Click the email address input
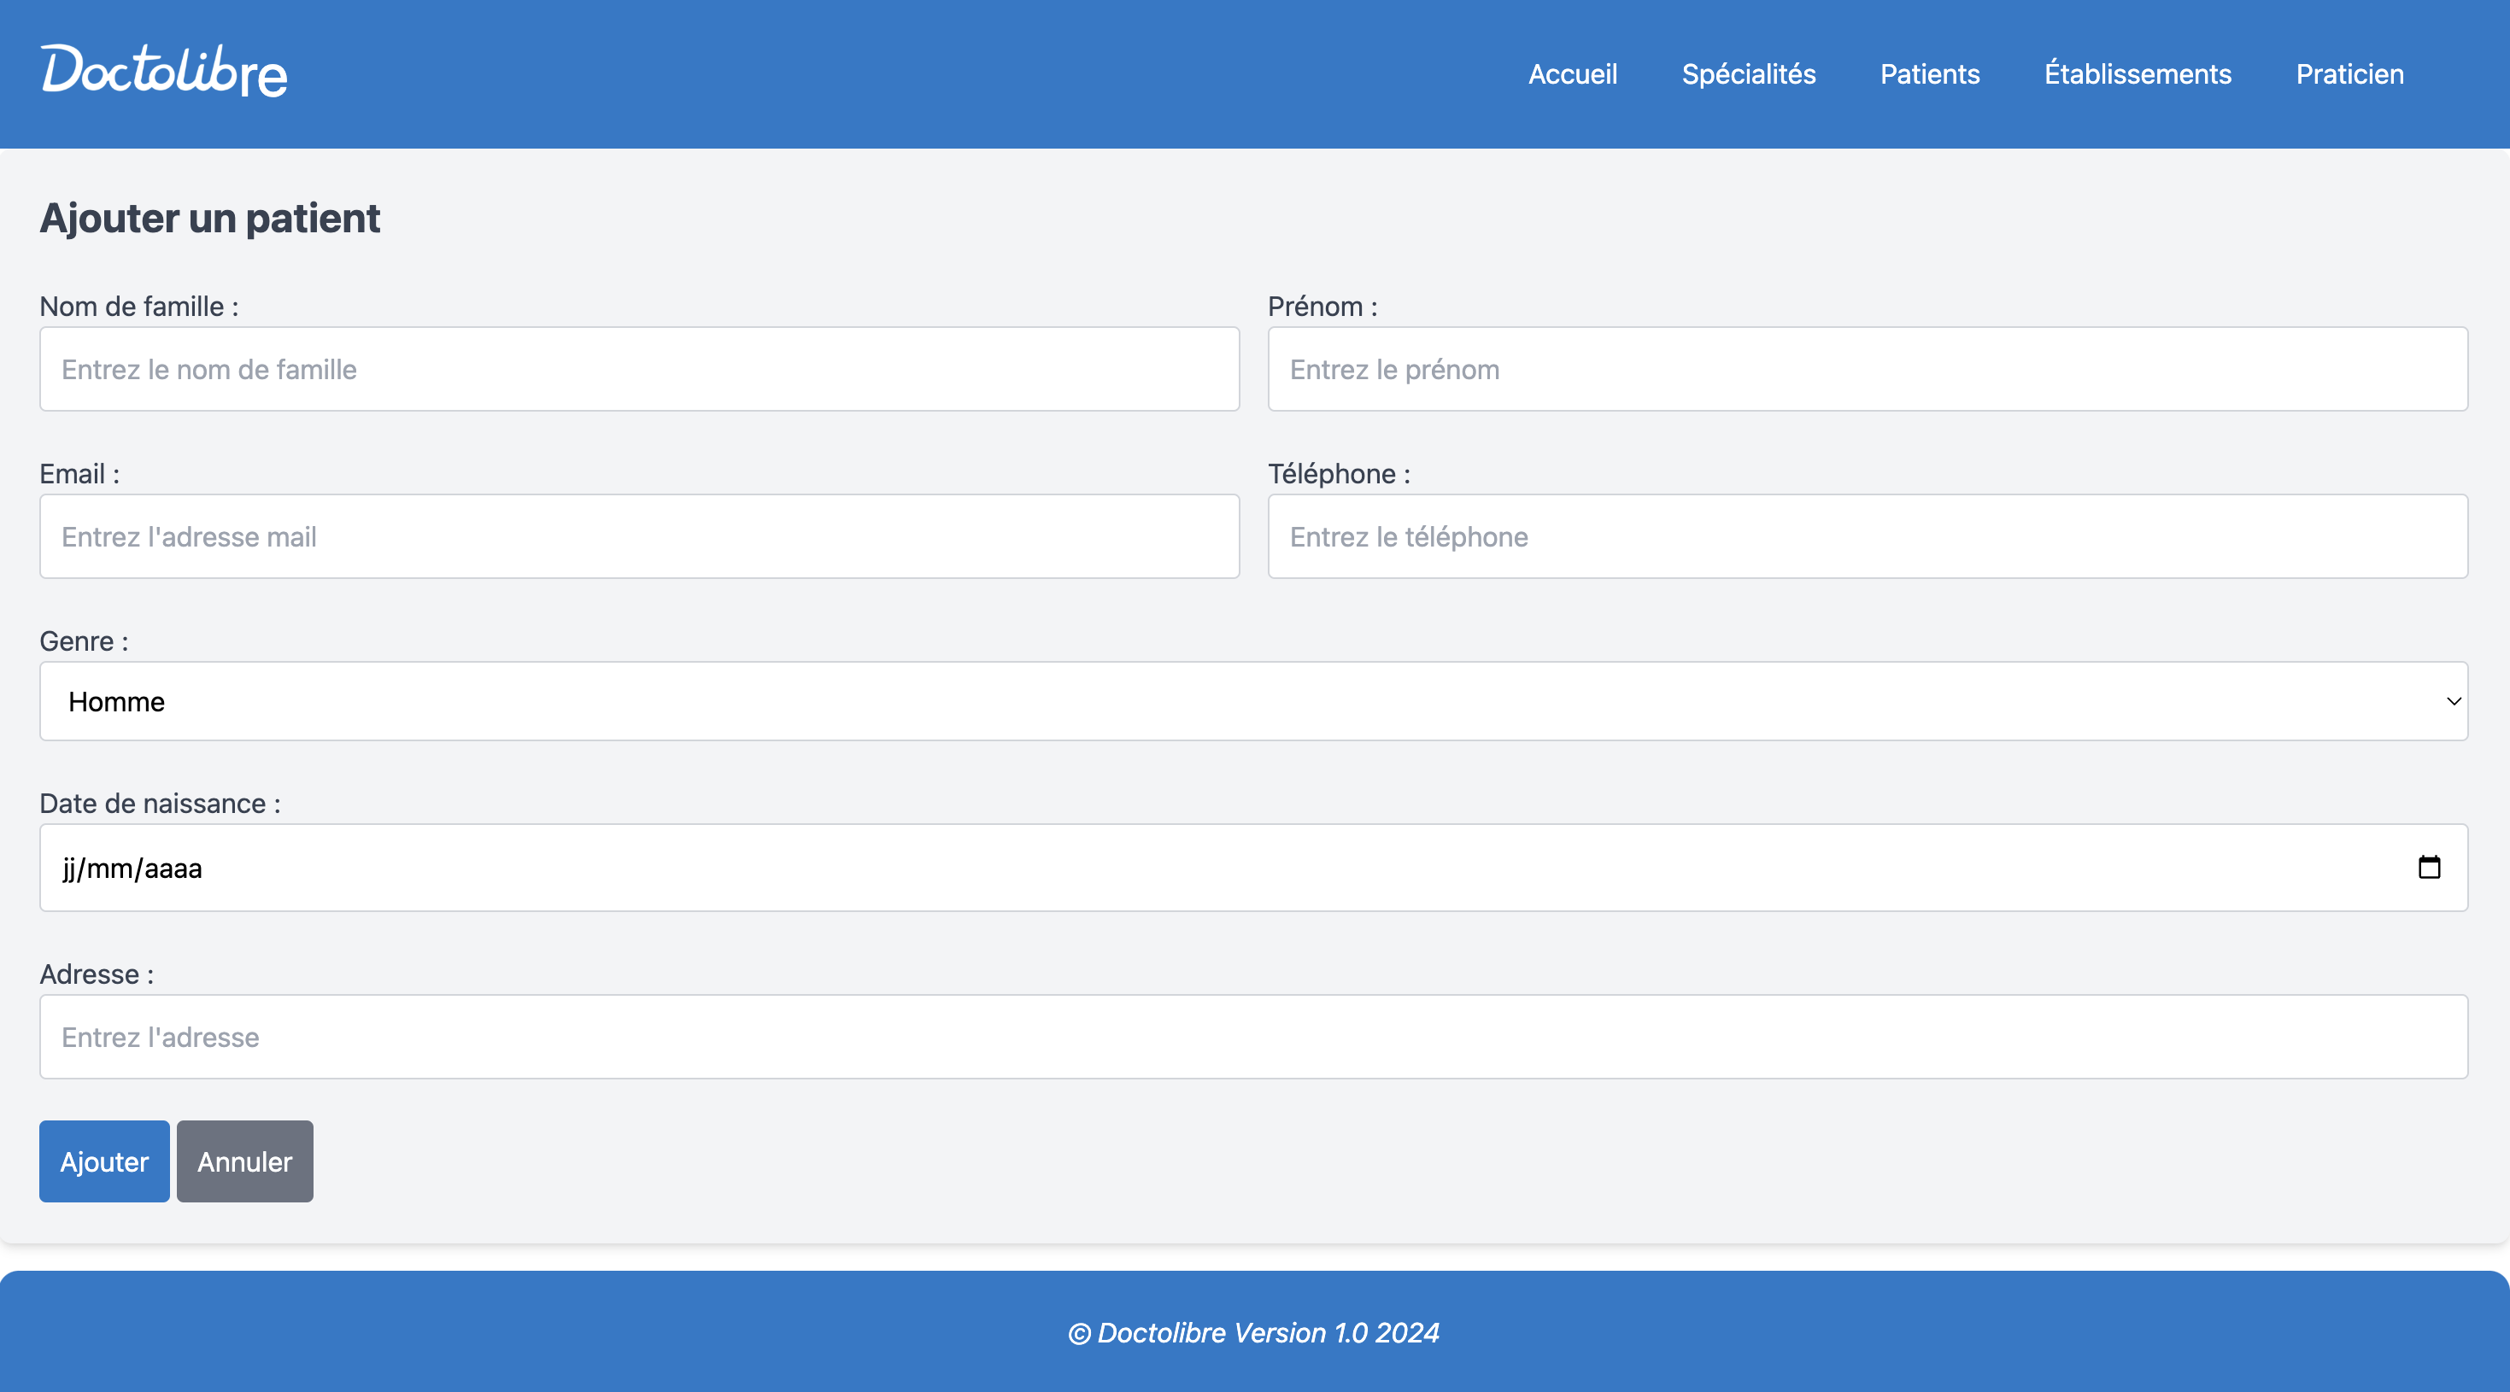 pyautogui.click(x=639, y=537)
